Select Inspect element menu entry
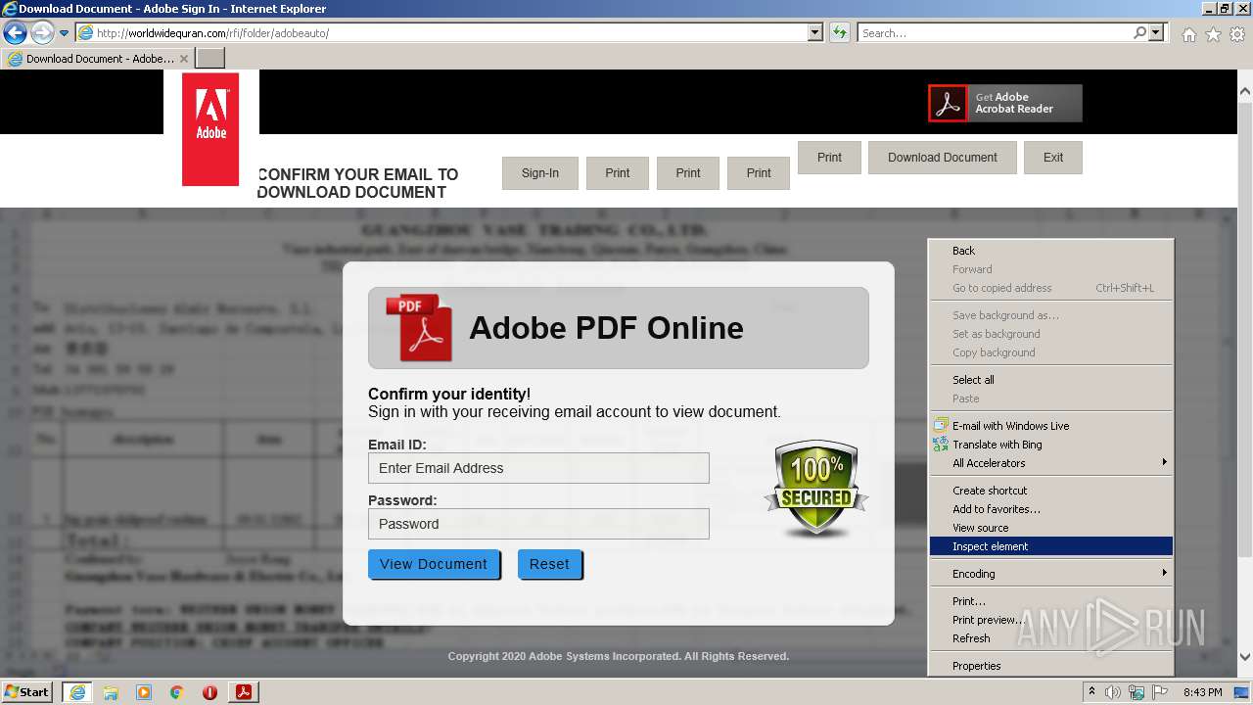This screenshot has height=705, width=1253. coord(1050,546)
